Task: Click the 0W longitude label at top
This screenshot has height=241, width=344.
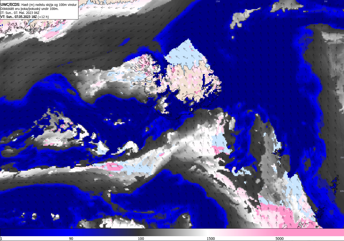Action: click(x=326, y=1)
